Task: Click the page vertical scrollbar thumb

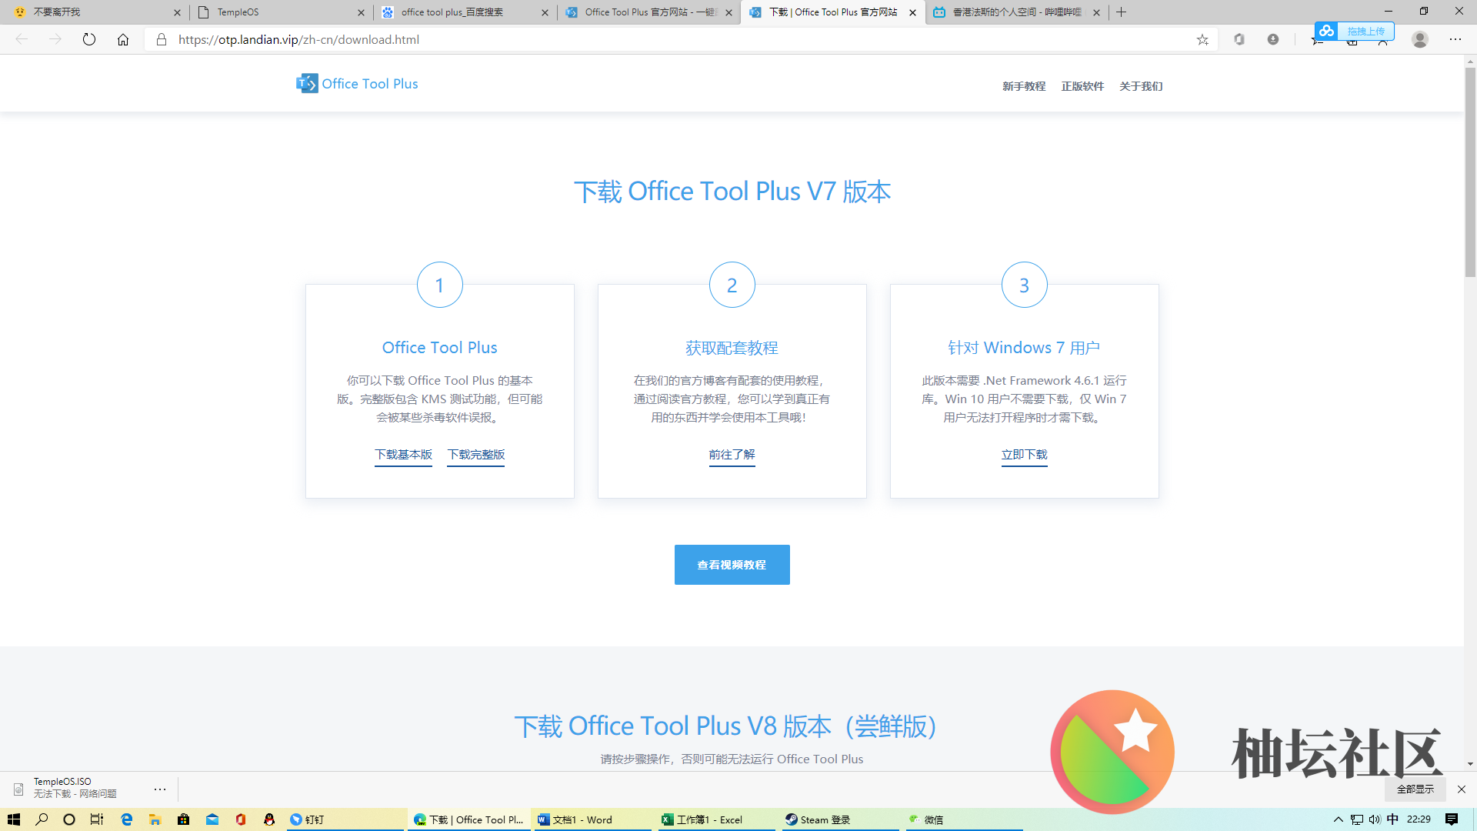Action: (x=1470, y=172)
